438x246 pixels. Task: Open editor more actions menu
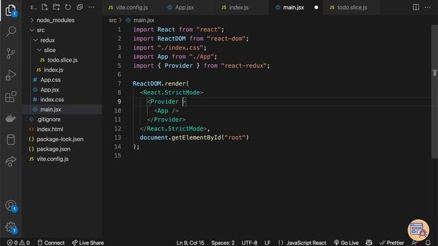point(427,8)
